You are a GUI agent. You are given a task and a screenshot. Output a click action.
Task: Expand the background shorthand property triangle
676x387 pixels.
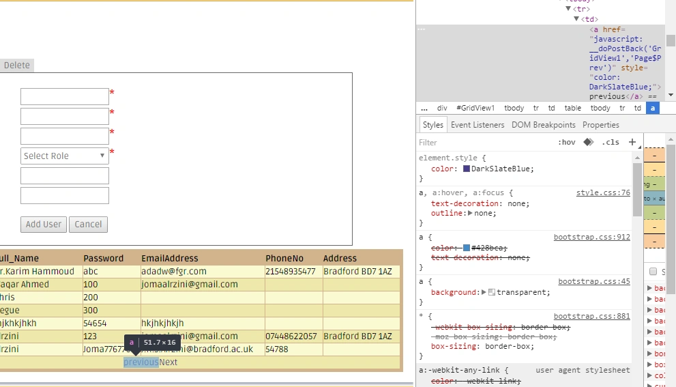coord(484,292)
